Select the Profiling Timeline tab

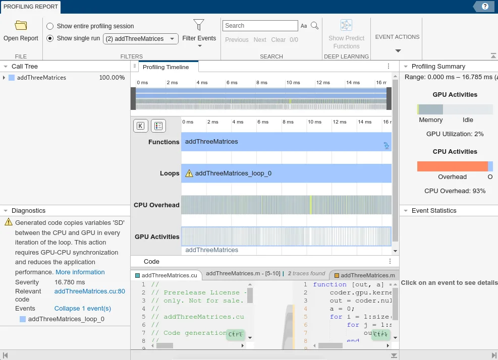pyautogui.click(x=165, y=67)
